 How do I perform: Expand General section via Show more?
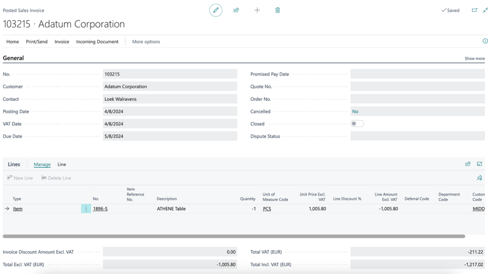tap(475, 58)
